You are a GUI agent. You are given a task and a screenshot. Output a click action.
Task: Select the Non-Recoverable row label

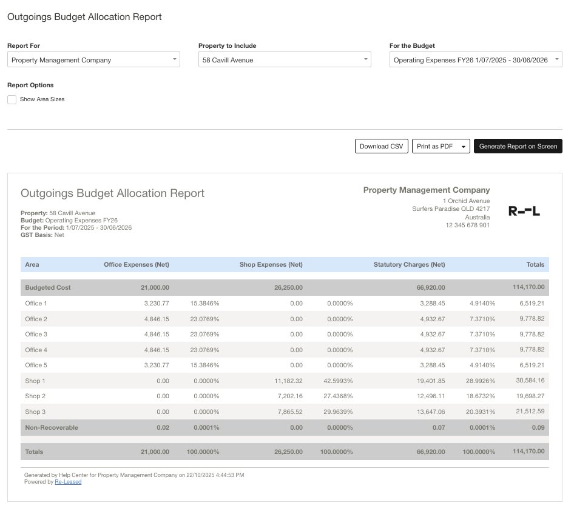click(x=52, y=427)
